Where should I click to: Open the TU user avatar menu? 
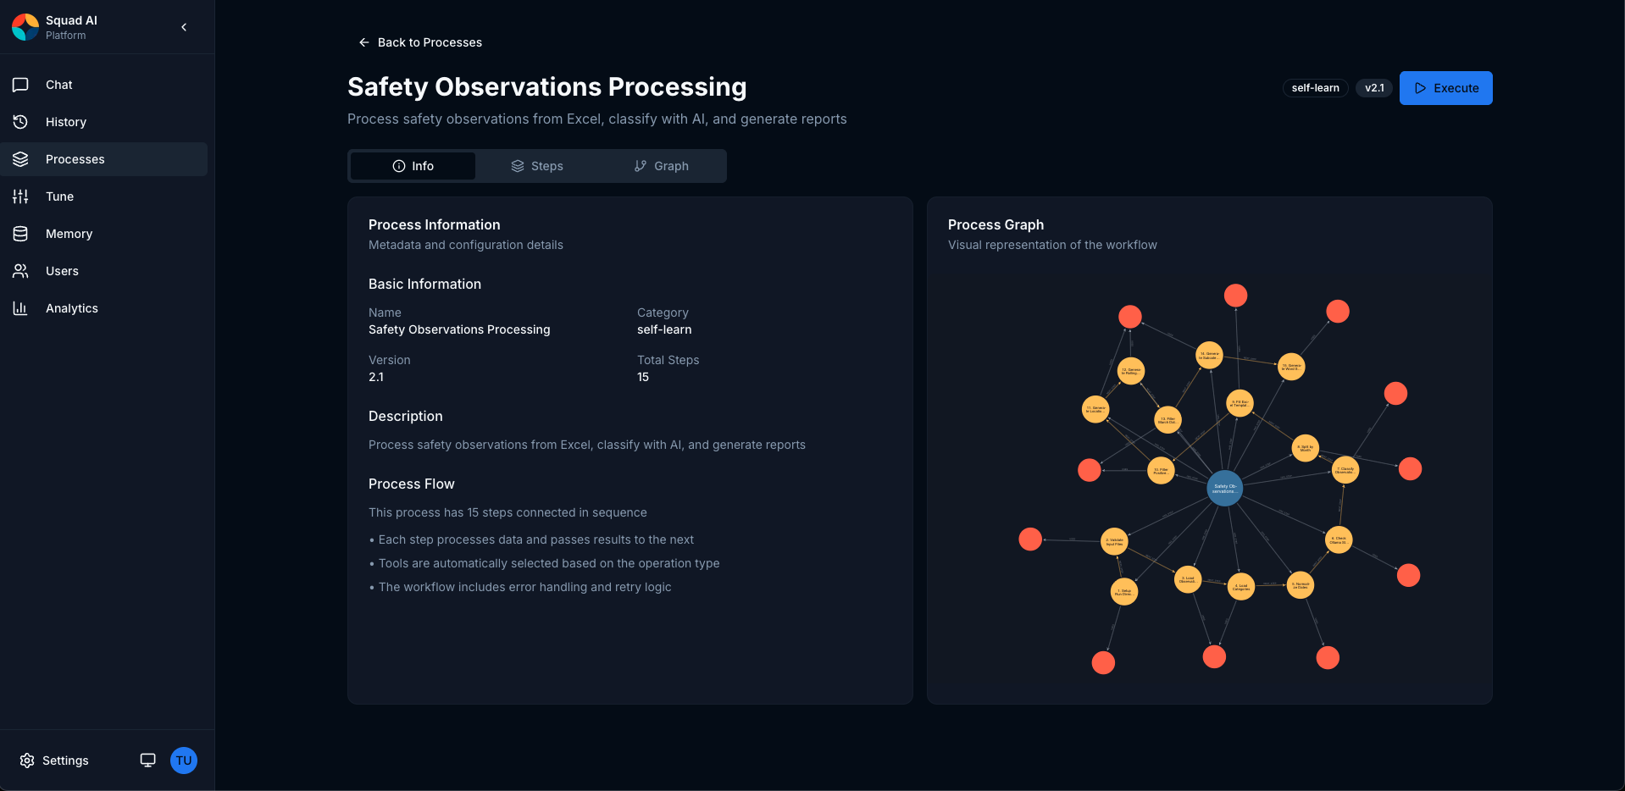(184, 761)
